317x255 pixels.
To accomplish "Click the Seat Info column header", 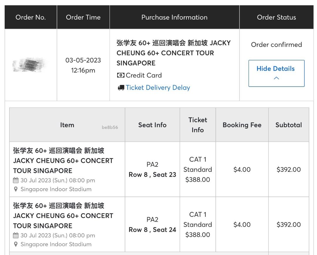I will pyautogui.click(x=152, y=125).
